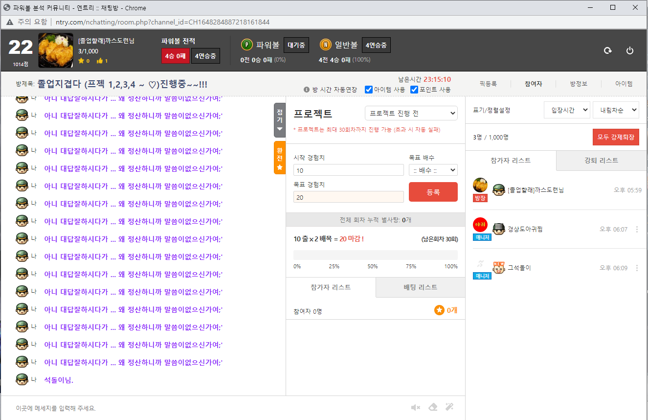The height and width of the screenshot is (420, 648).
Task: Open the three-dot menu for 그석돌이
Action: [637, 268]
